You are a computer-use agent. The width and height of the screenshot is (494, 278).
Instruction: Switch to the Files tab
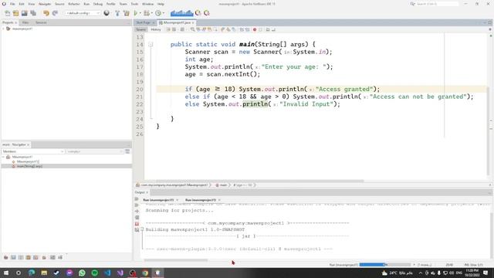(25, 22)
